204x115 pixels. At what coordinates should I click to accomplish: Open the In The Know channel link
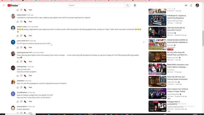point(171,70)
